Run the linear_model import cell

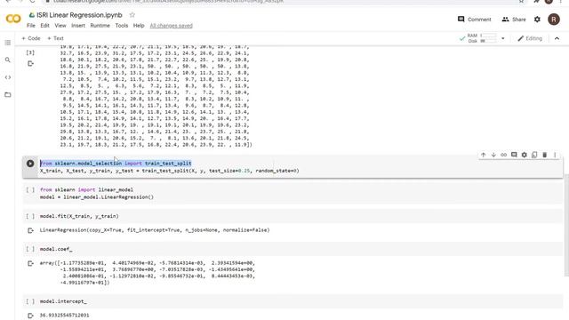(x=30, y=189)
